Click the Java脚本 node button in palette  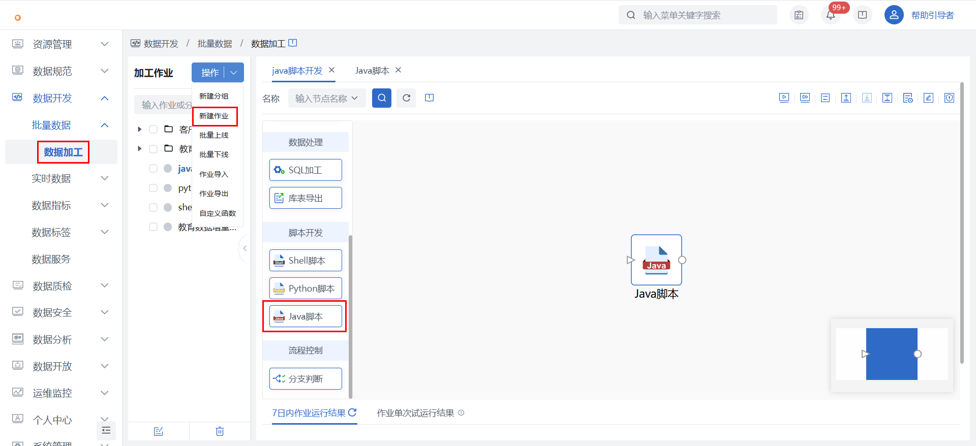(x=306, y=316)
